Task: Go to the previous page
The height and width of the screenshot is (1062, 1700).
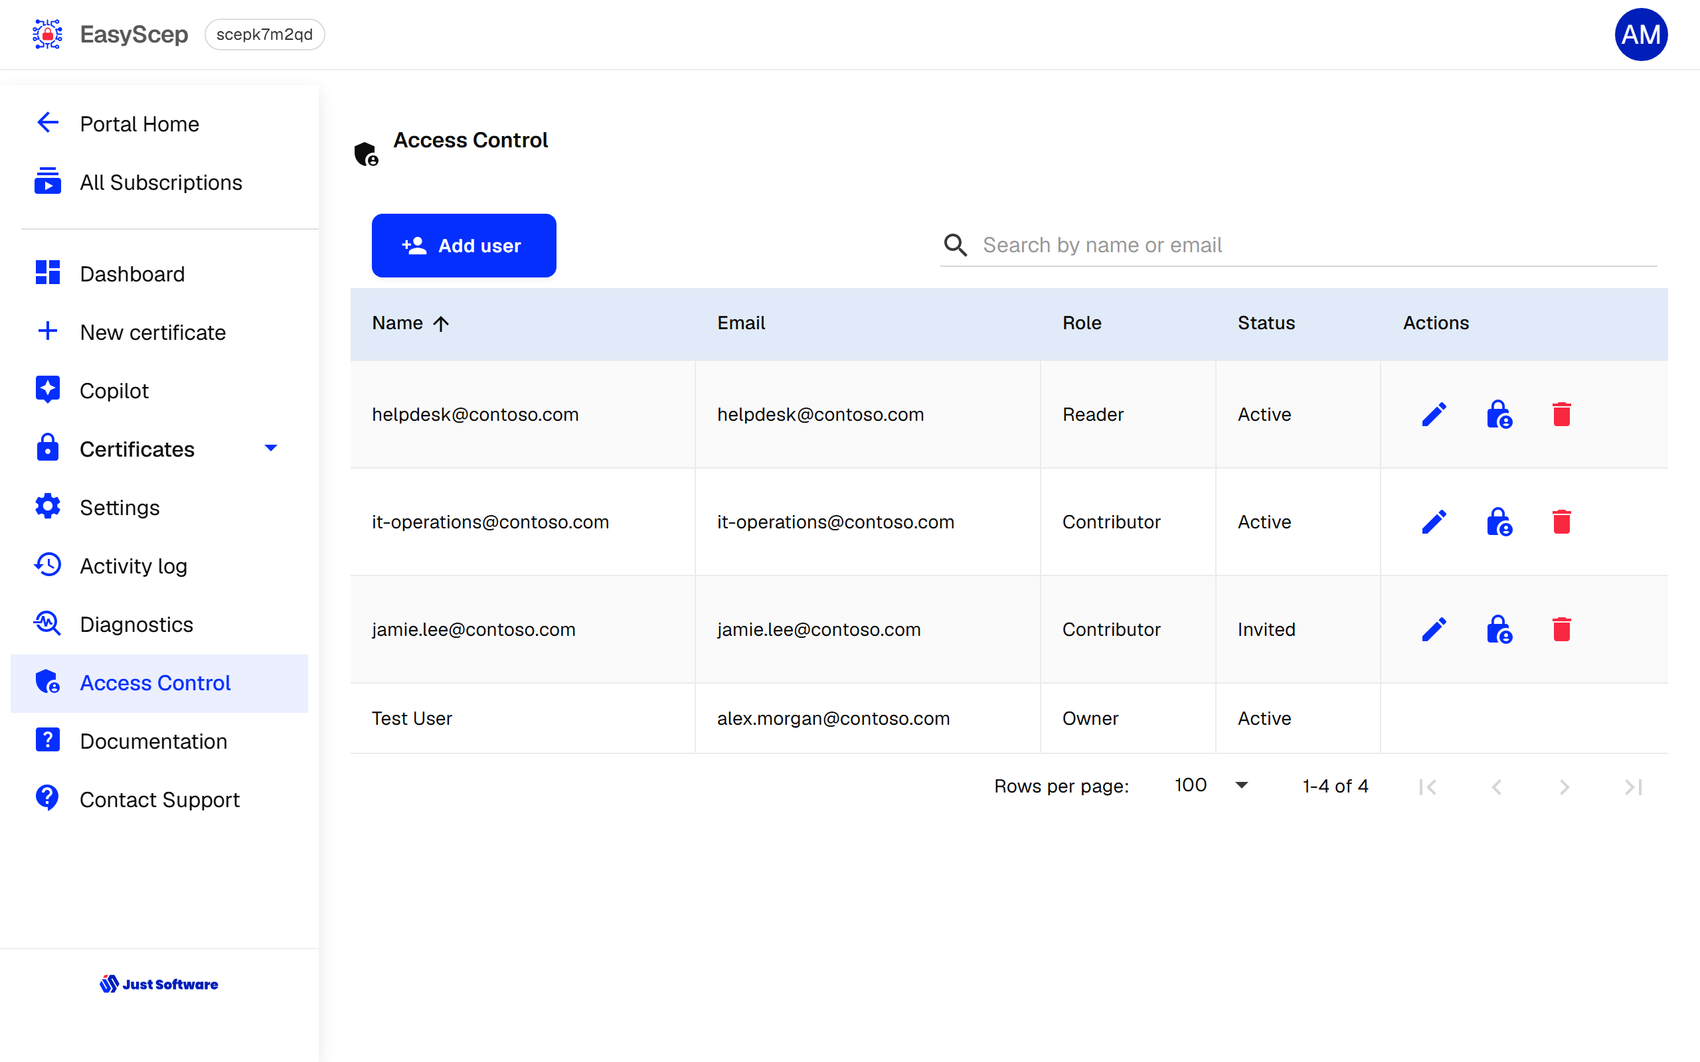Action: [x=1496, y=787]
